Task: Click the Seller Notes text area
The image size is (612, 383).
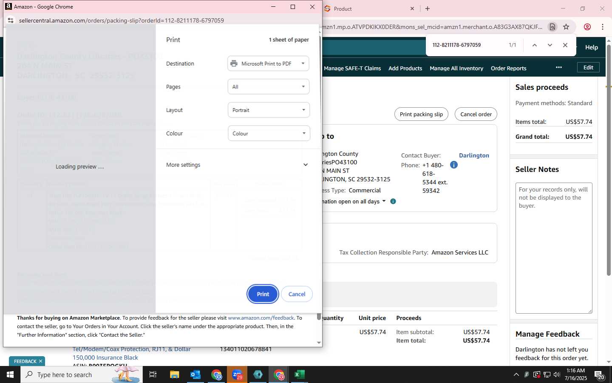Action: [x=554, y=248]
